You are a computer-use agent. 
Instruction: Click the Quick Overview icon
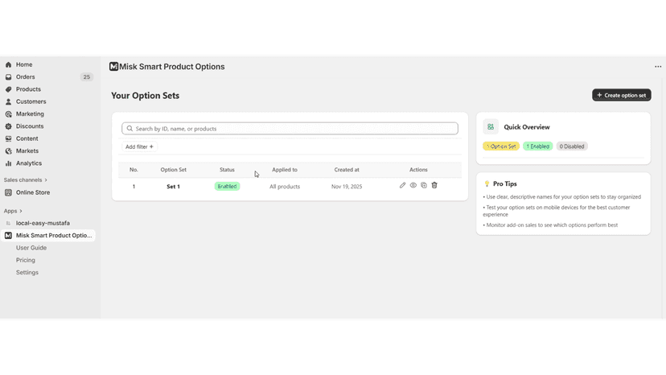tap(491, 126)
